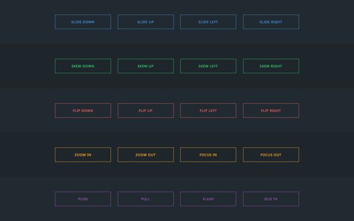Image resolution: width=354 pixels, height=221 pixels.
Task: Activate the FLIP RIGHT button
Action: pos(271,111)
